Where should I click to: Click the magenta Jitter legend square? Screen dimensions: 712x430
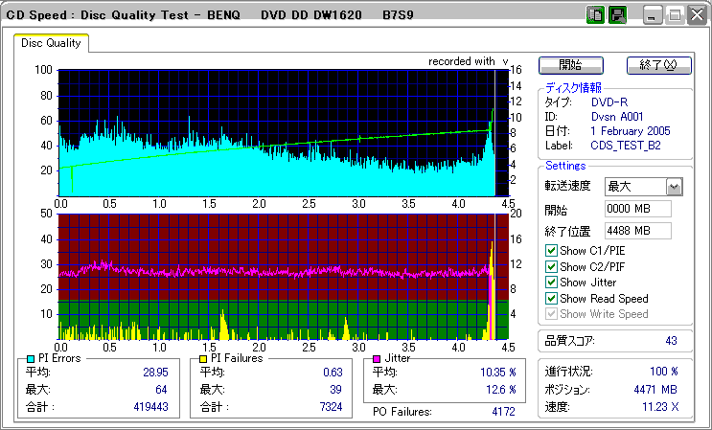coord(378,358)
